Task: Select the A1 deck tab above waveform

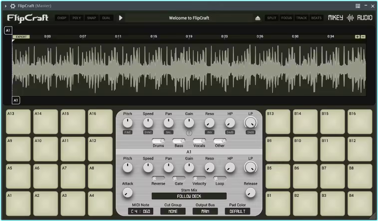Action: click(x=8, y=31)
